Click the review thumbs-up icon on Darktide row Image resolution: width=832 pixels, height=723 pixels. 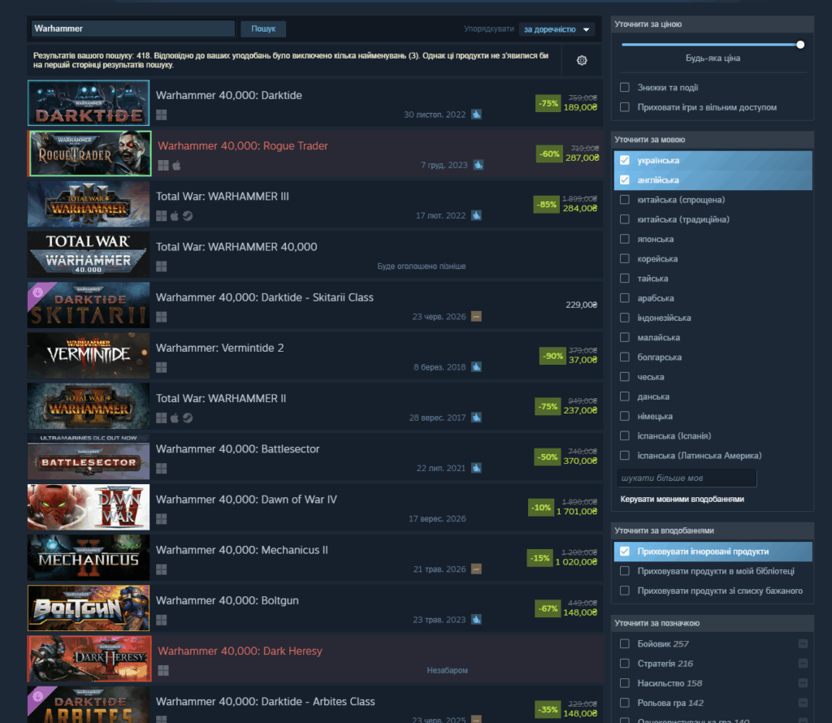pos(476,115)
